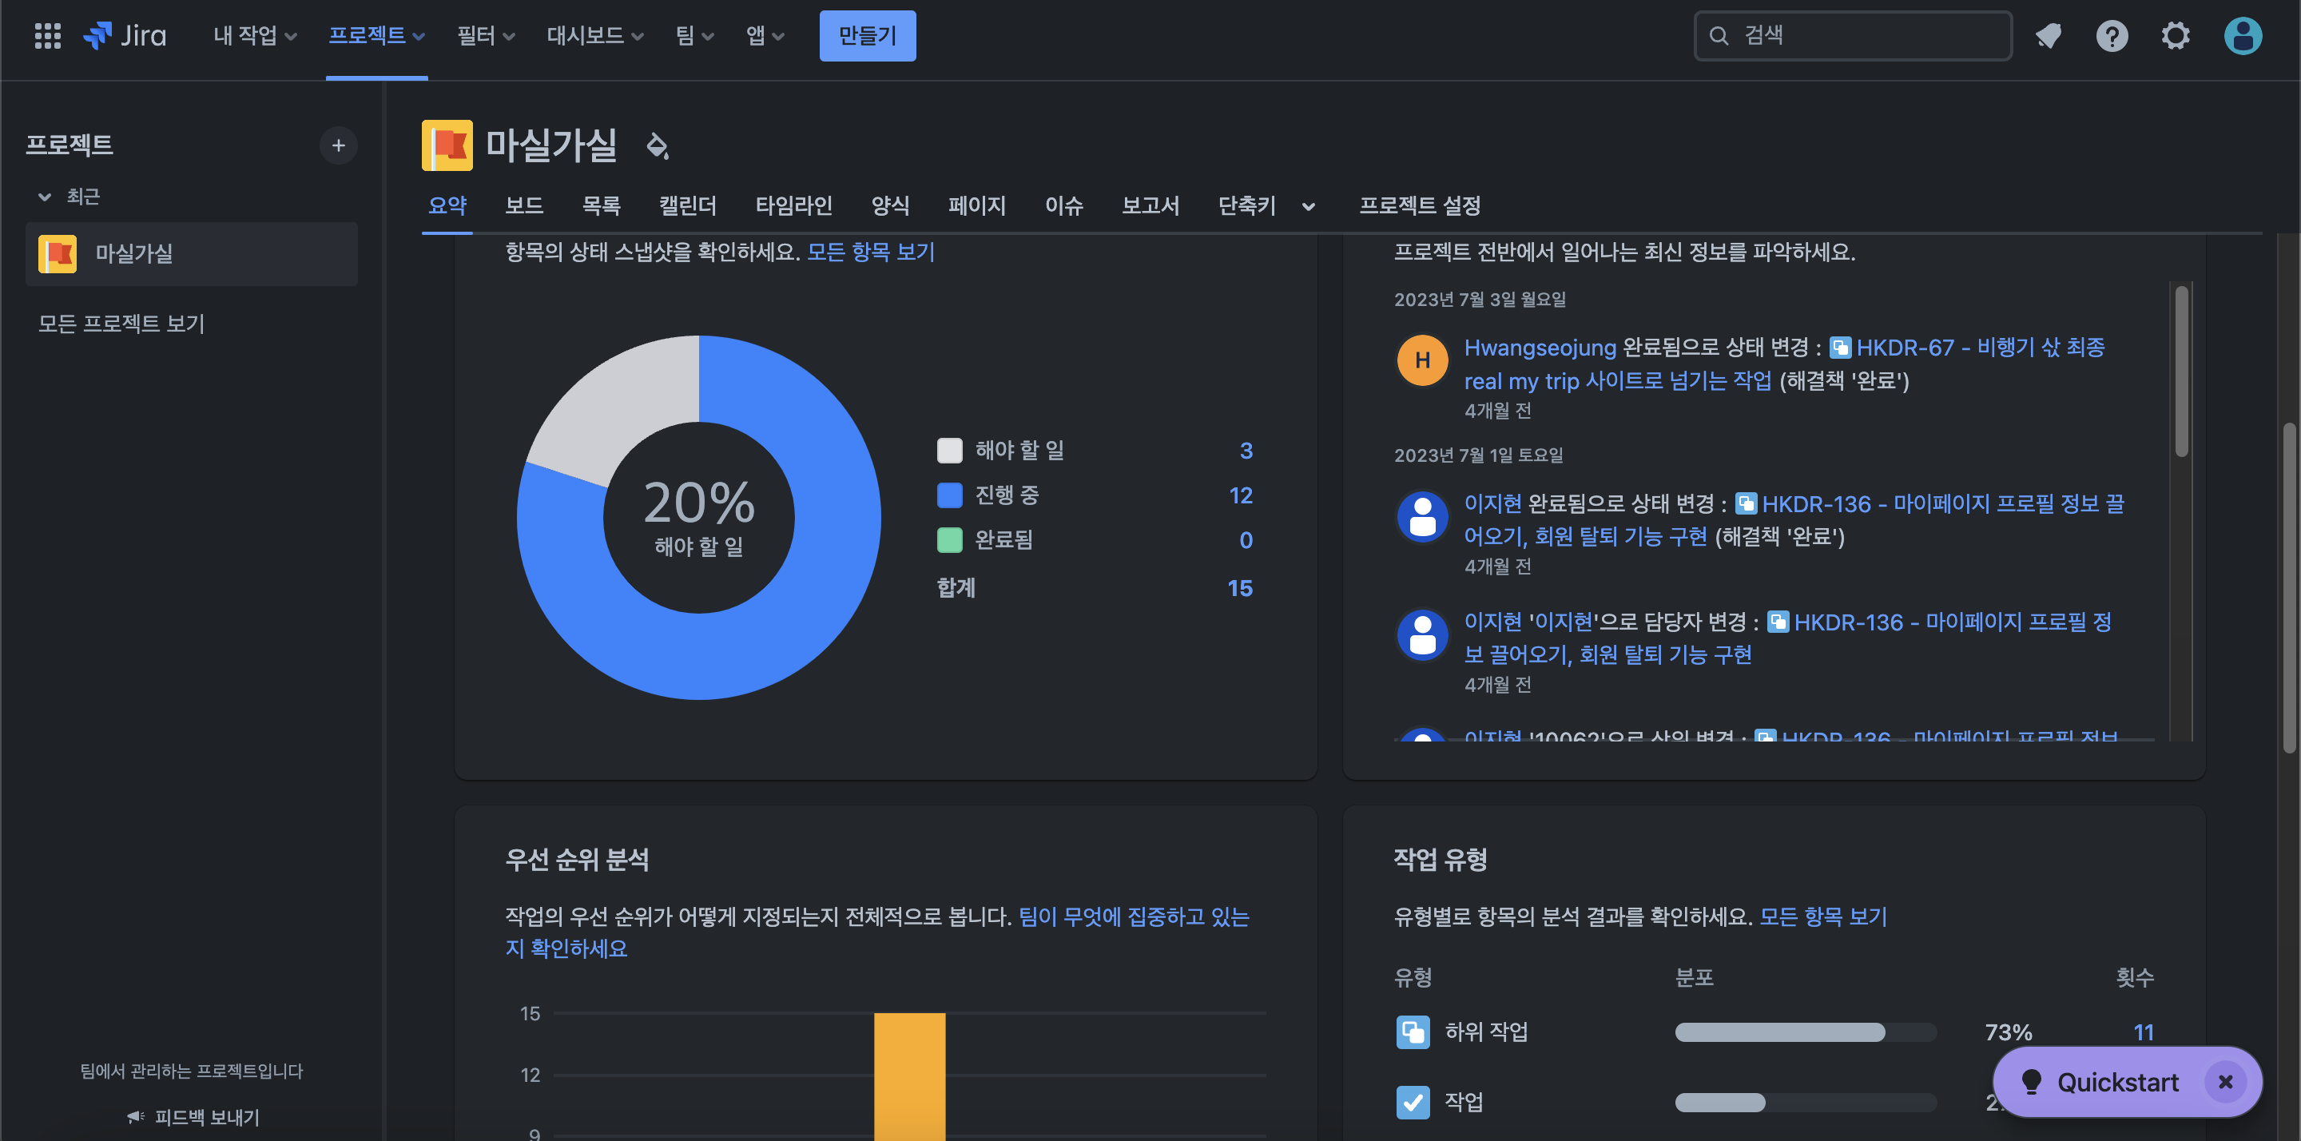
Task: Click the paint bucket icon beside 마실가실
Action: [x=658, y=145]
